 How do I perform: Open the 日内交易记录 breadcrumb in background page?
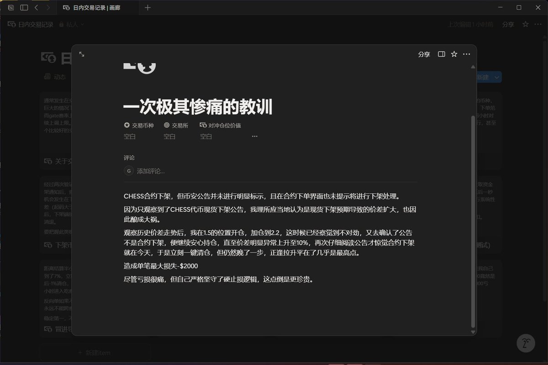tap(31, 25)
